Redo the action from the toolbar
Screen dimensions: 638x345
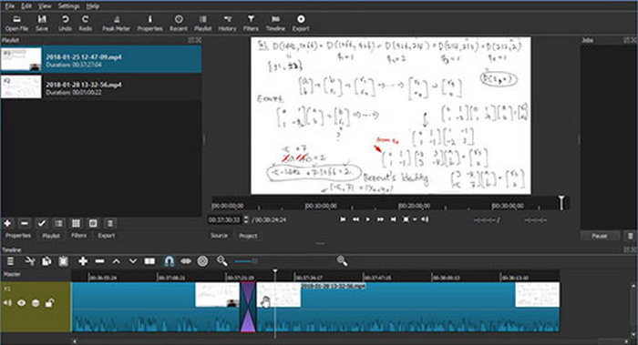point(85,23)
